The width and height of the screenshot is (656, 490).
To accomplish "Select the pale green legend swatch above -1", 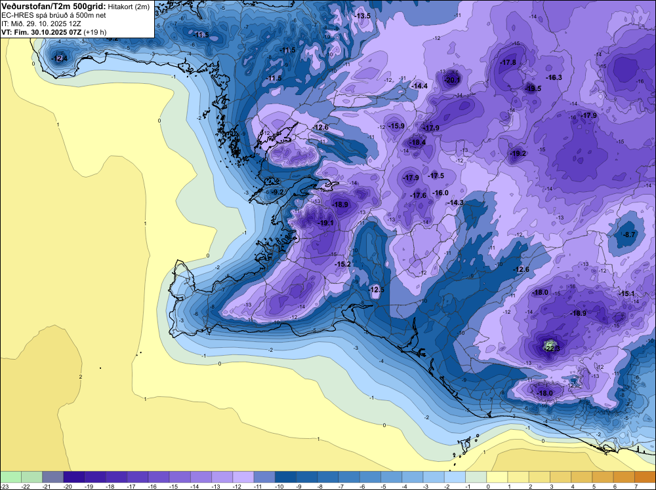I will click(476, 477).
